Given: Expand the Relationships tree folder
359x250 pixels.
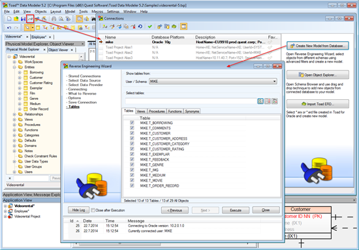Looking at the screenshot, I should click(x=14, y=114).
